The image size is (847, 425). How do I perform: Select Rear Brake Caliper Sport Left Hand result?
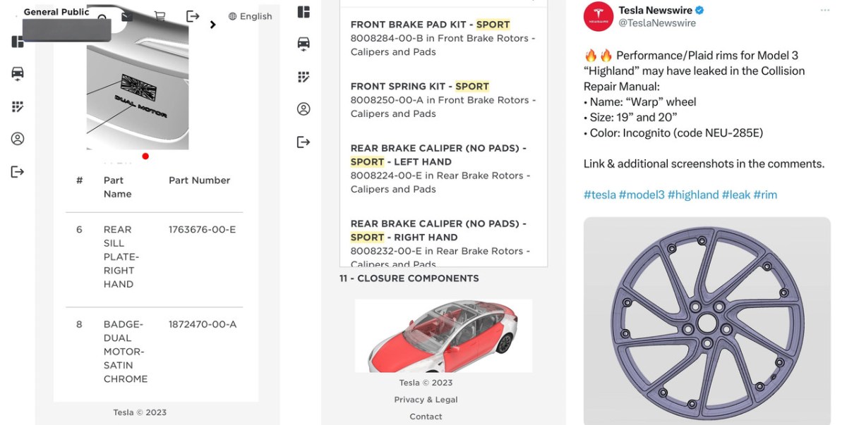tap(443, 168)
